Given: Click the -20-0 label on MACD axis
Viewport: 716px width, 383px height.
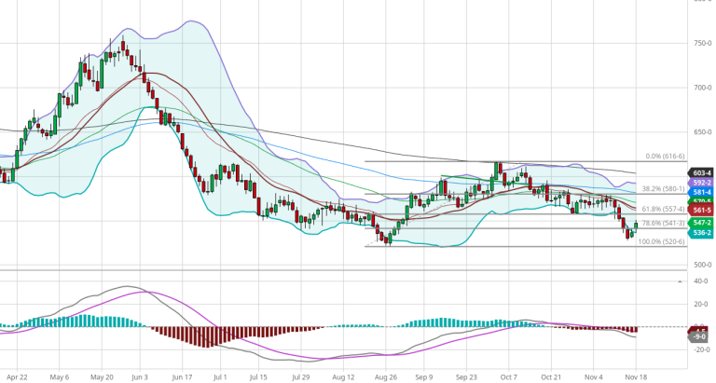Looking at the screenshot, I should click(x=701, y=350).
